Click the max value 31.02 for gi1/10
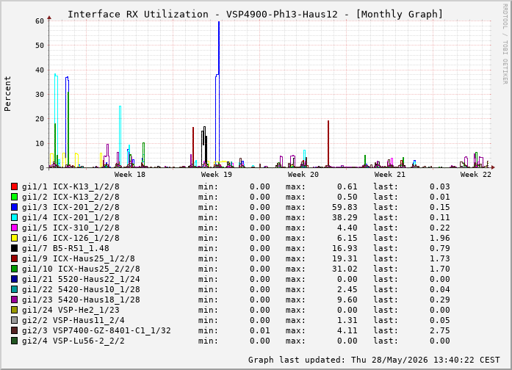Image resolution: width=512 pixels, height=370 pixels. pos(345,269)
